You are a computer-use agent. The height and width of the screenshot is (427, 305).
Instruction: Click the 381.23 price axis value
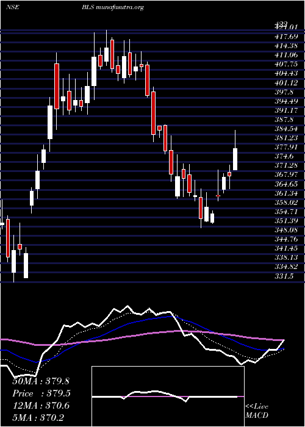click(x=286, y=138)
